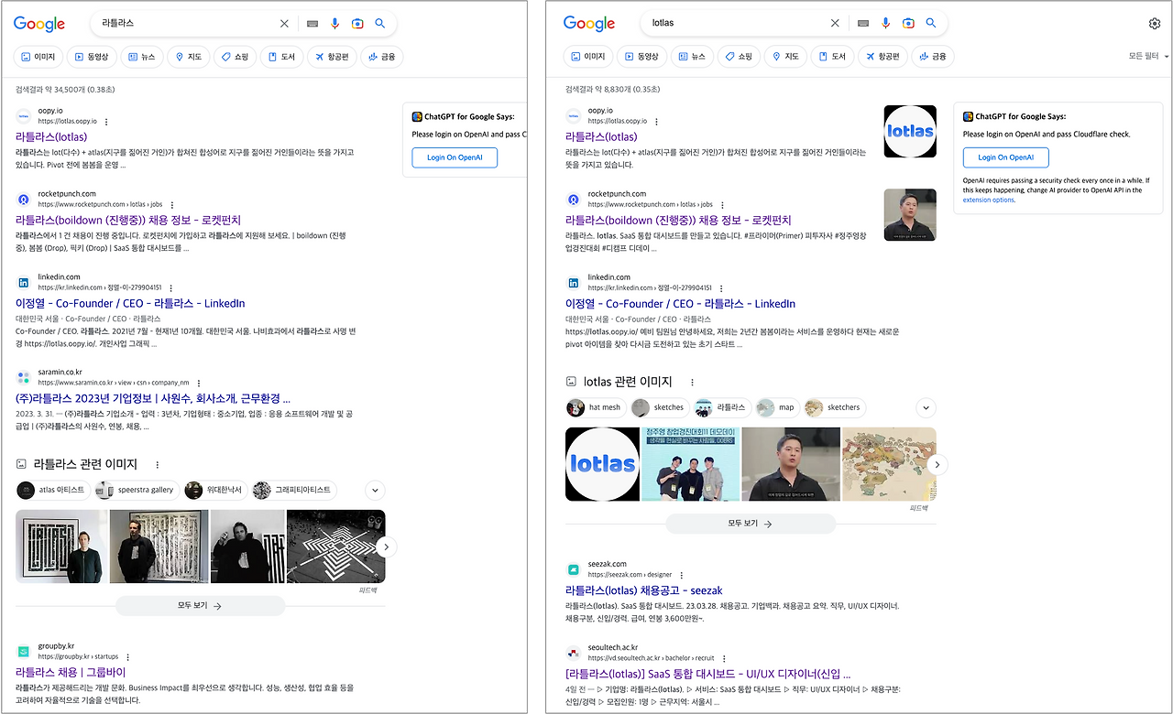
Task: Clear the lotlas query with the X icon
Action: [x=835, y=23]
